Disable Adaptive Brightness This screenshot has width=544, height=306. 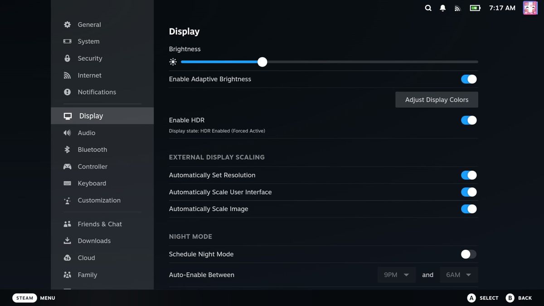coord(469,79)
